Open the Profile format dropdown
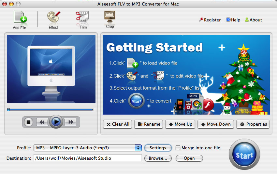The height and width of the screenshot is (174, 277). (x=88, y=148)
